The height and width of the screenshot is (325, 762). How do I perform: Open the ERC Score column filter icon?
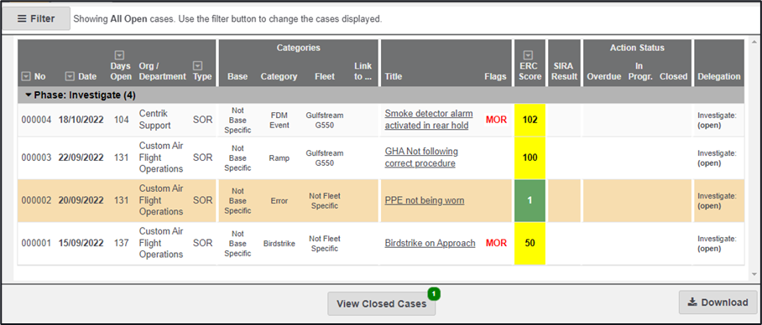point(528,55)
